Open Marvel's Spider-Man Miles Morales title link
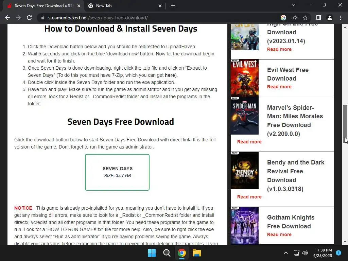This screenshot has height=261, width=348. coord(295,121)
